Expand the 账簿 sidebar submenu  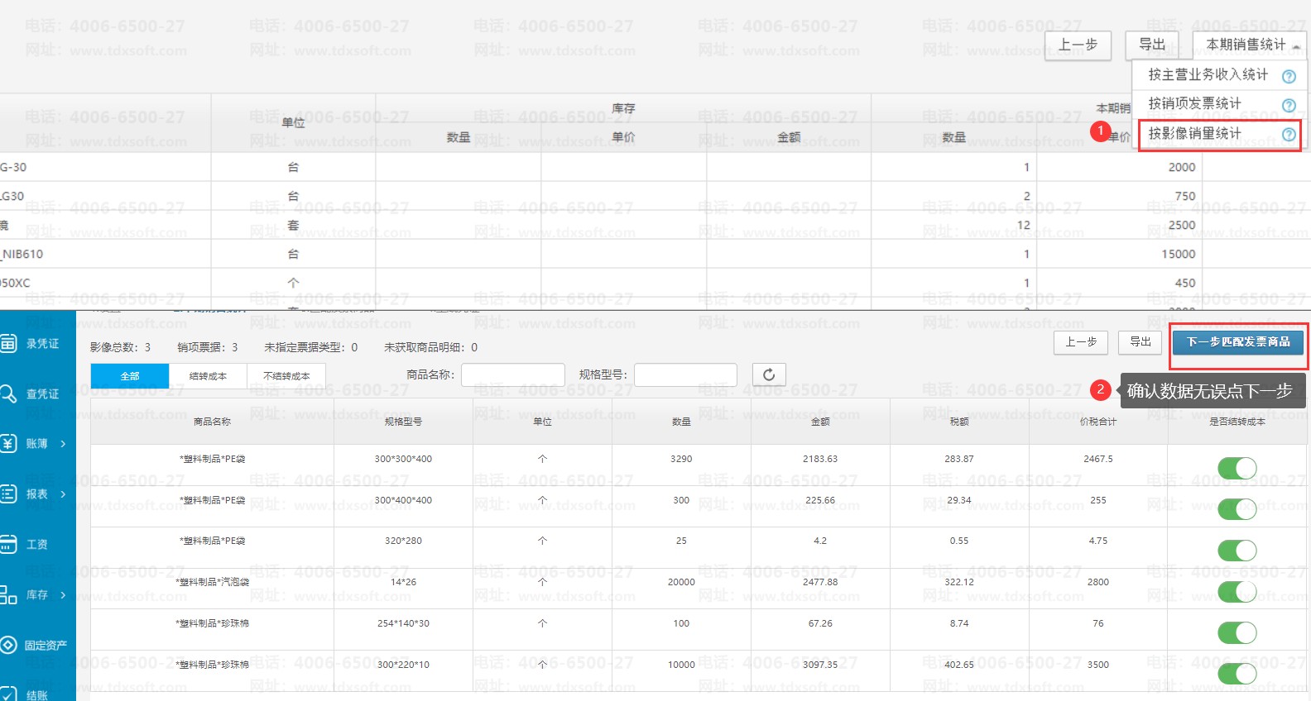(x=63, y=444)
